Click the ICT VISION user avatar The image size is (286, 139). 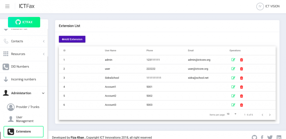(260, 6)
